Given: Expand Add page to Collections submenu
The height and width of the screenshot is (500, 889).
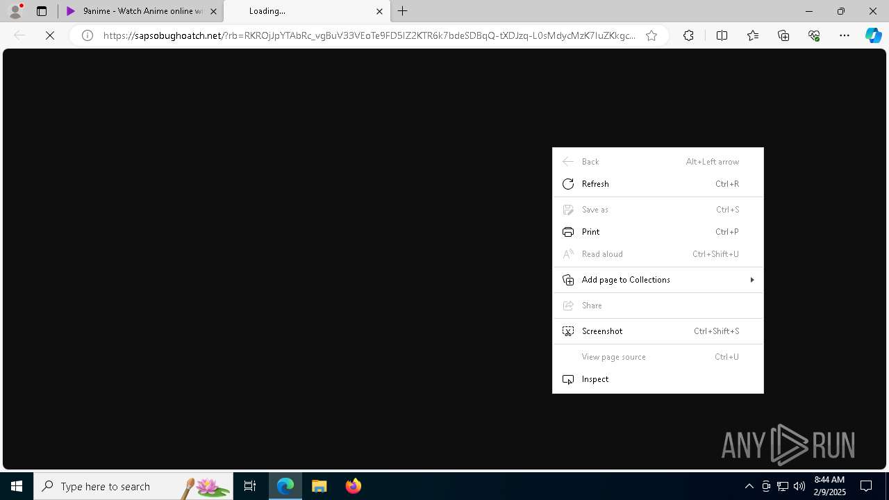Looking at the screenshot, I should tap(658, 280).
